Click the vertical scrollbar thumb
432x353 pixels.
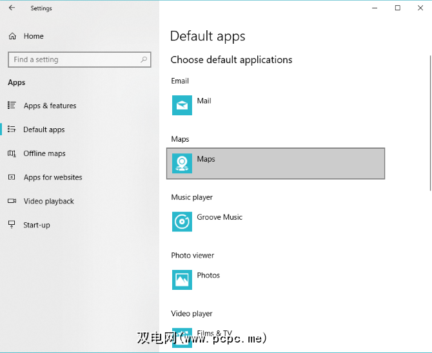[430, 123]
